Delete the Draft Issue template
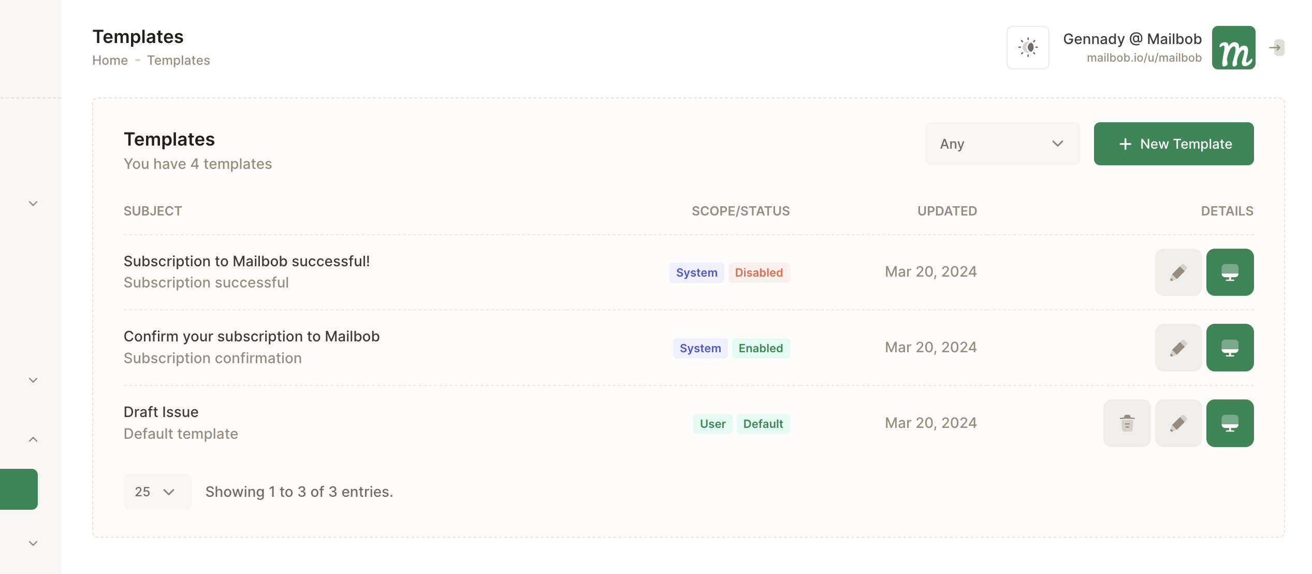This screenshot has height=574, width=1312. pos(1127,423)
